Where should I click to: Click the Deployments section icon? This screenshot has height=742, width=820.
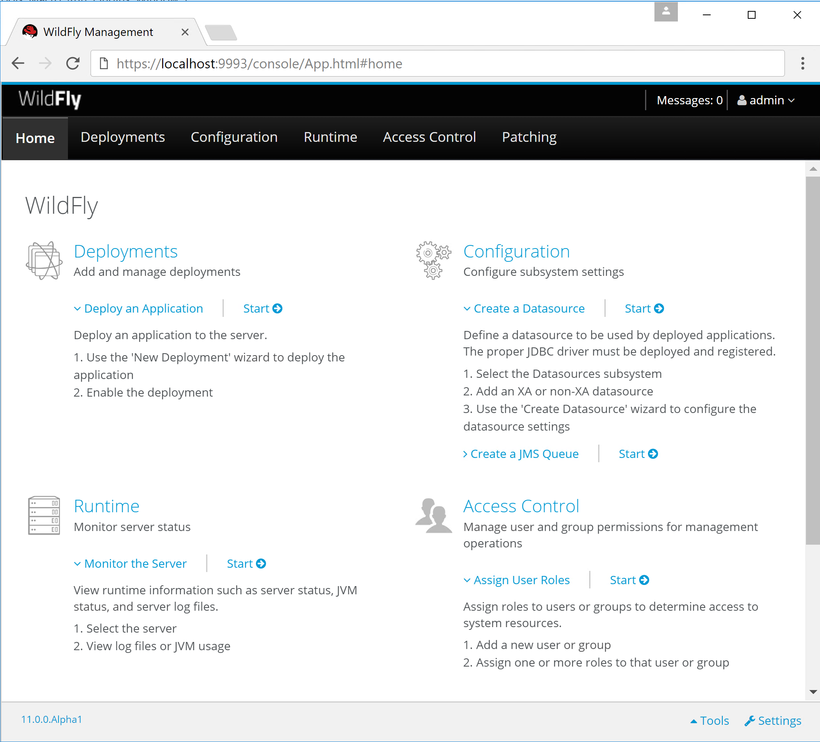point(44,261)
